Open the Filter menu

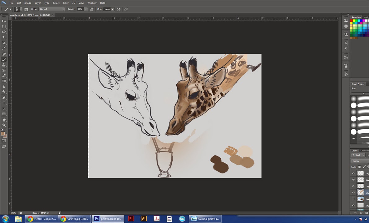click(x=66, y=3)
